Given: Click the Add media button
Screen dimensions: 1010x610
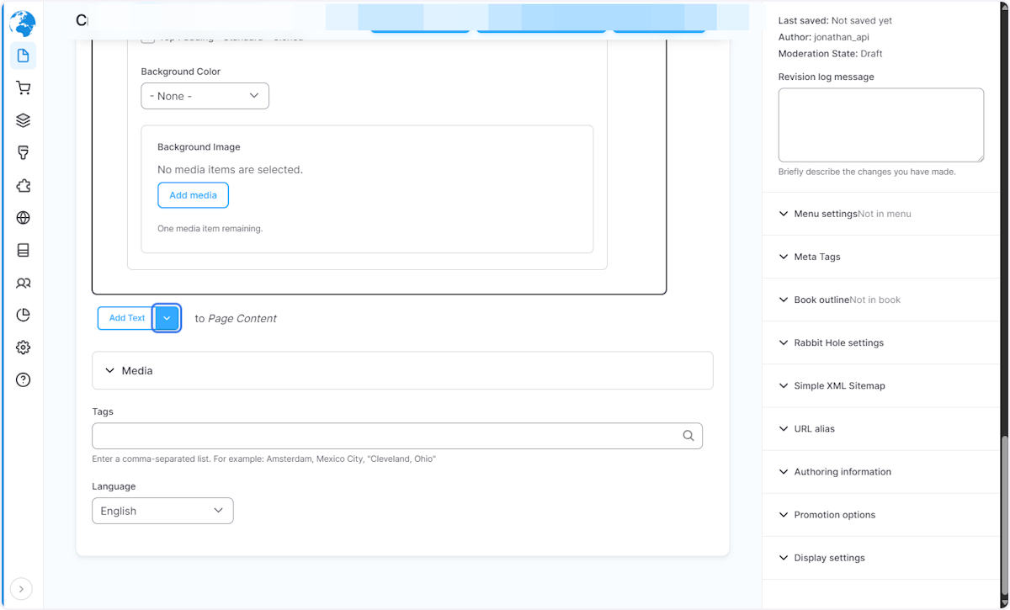Looking at the screenshot, I should 193,194.
